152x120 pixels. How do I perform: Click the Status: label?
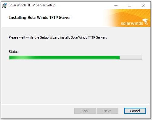[14, 52]
